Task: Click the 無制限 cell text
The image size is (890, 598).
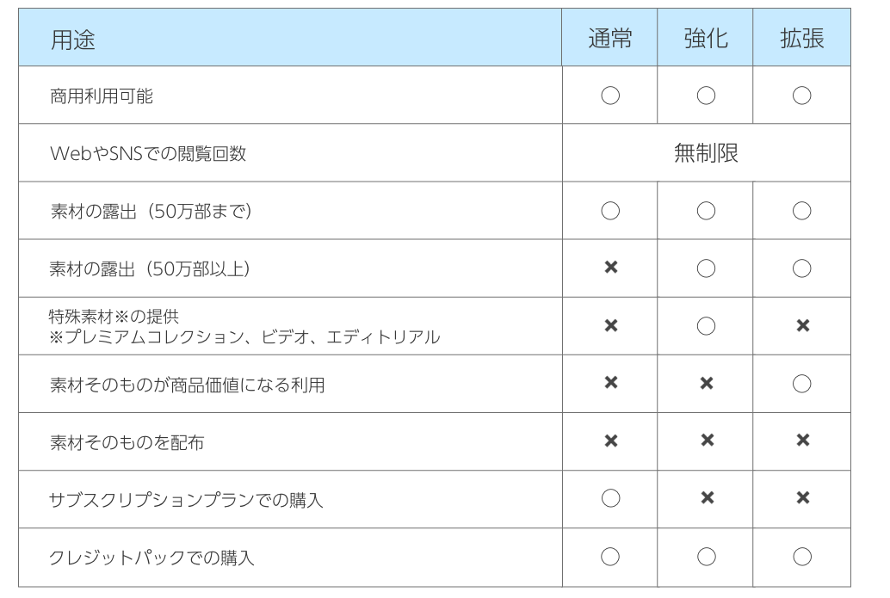Action: coord(706,153)
